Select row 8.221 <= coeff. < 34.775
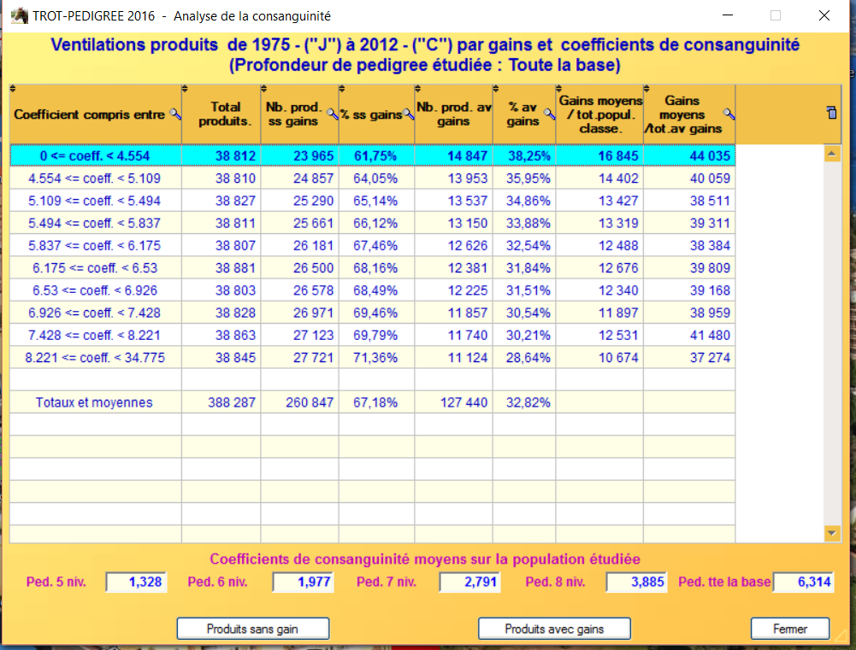The height and width of the screenshot is (650, 856). pos(372,357)
